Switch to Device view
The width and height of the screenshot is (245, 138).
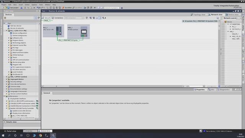tap(232, 15)
